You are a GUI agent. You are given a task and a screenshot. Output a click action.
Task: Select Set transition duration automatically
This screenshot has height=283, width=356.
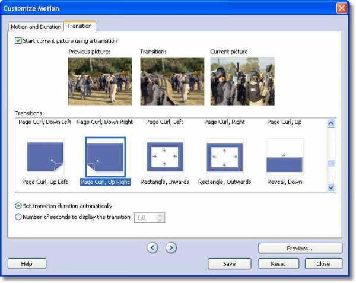tap(18, 206)
